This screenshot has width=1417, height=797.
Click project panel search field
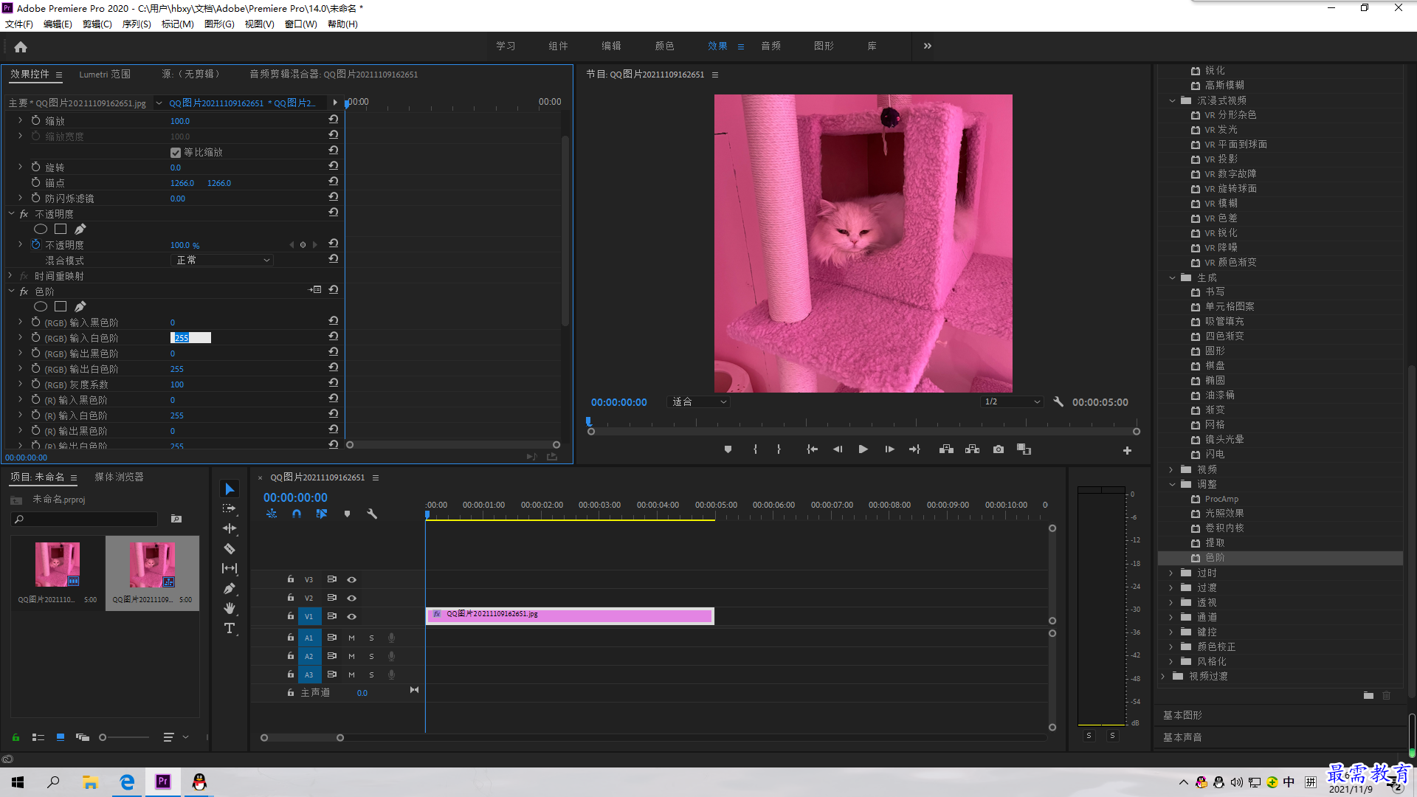point(84,520)
